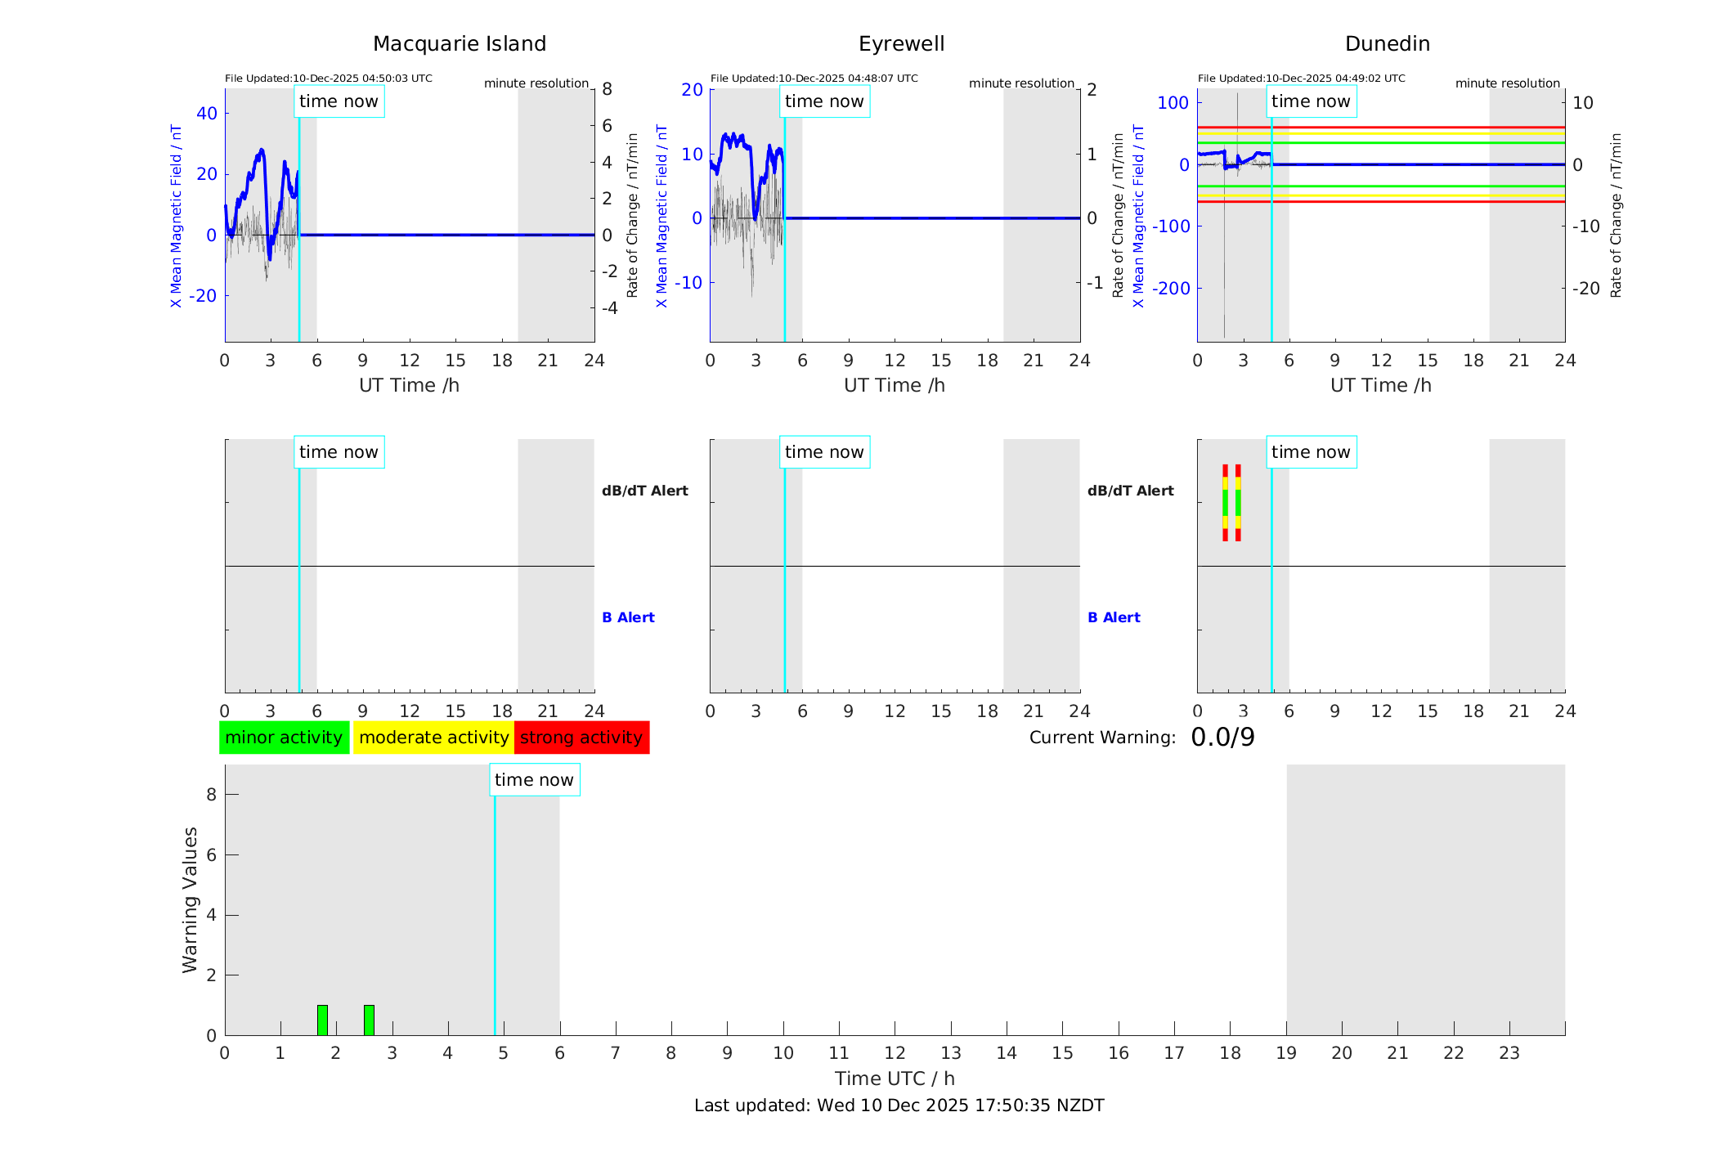This screenshot has width=1731, height=1175.
Task: Click the first striped dB/dT alert marker in Dunedin
Action: (1225, 503)
